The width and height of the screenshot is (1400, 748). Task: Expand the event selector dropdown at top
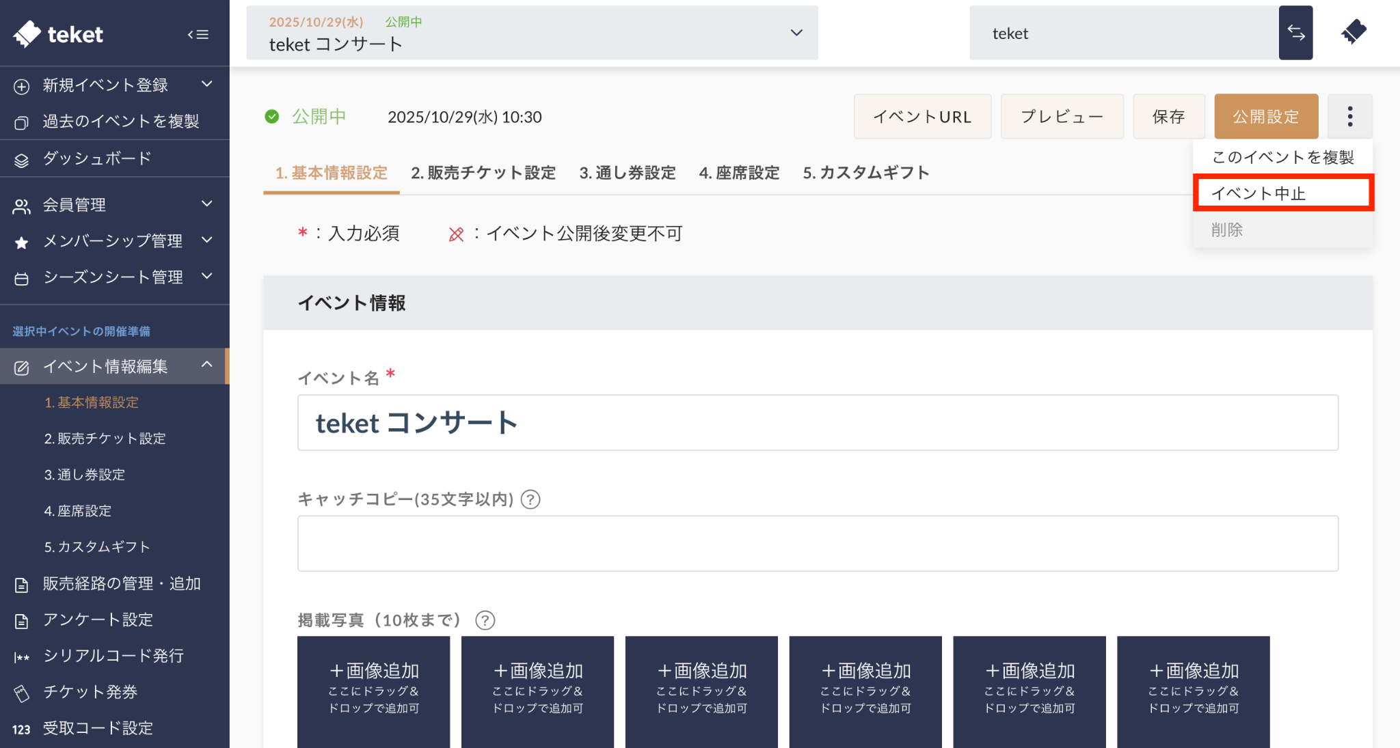click(x=796, y=33)
